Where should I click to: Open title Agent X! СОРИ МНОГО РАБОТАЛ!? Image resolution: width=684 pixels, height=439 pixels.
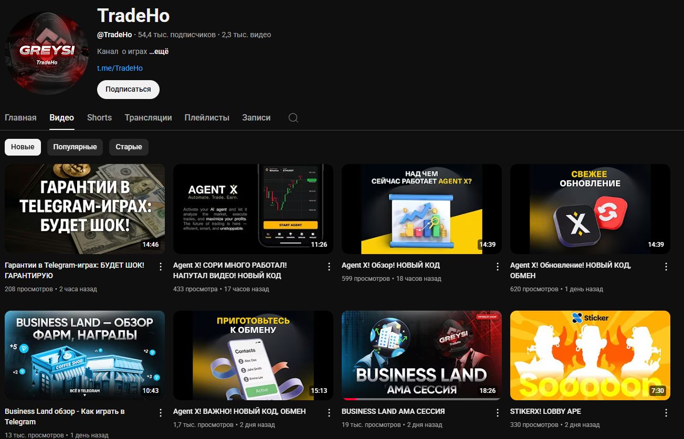click(230, 270)
